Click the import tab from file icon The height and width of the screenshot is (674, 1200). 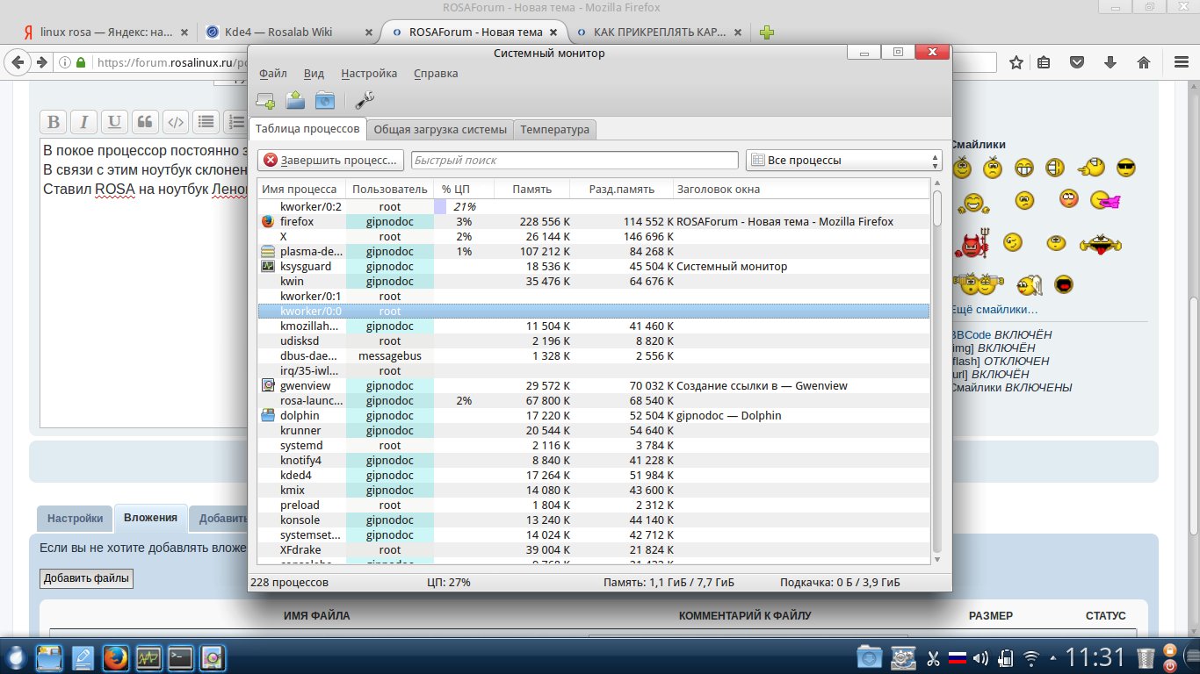coord(295,101)
